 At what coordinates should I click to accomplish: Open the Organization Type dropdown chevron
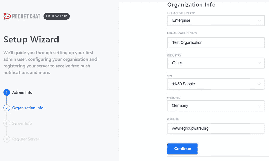click(x=259, y=21)
